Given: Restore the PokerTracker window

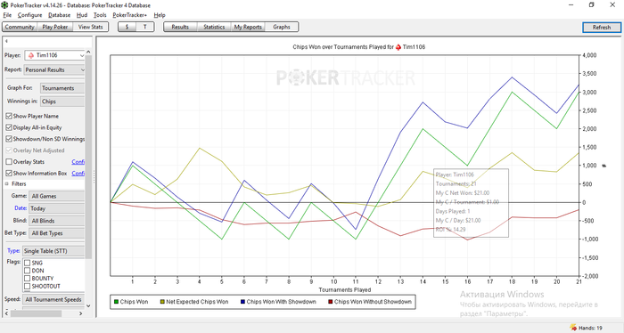Looking at the screenshot, I should point(591,4).
